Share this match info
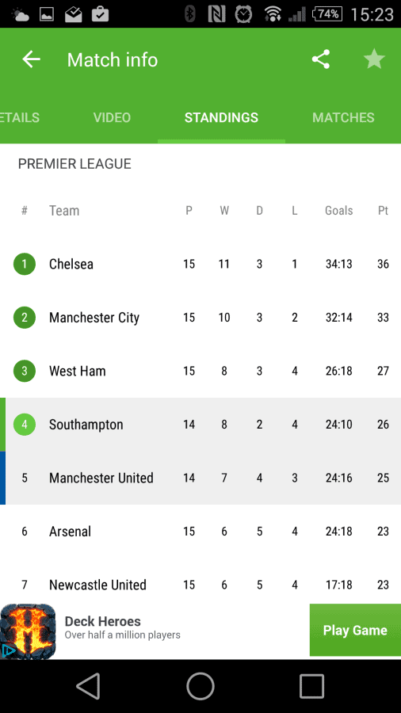Image resolution: width=401 pixels, height=713 pixels. pyautogui.click(x=321, y=59)
